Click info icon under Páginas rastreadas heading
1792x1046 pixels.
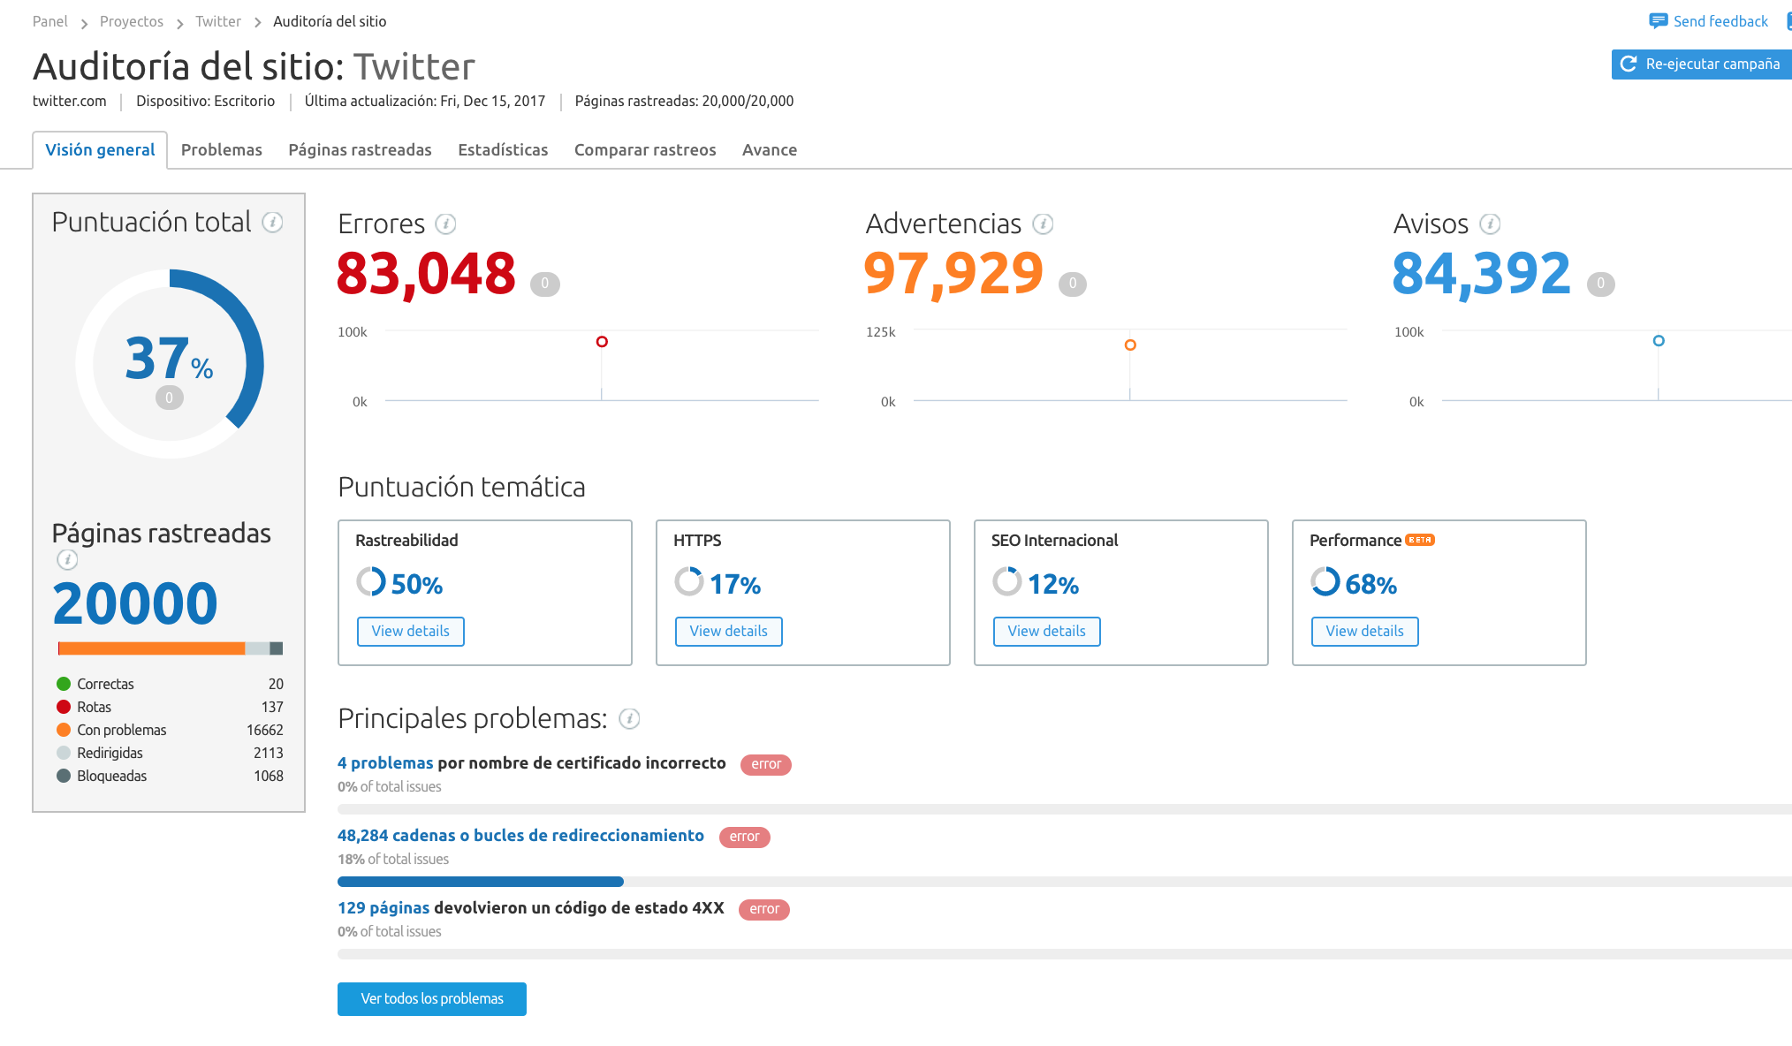pyautogui.click(x=67, y=559)
